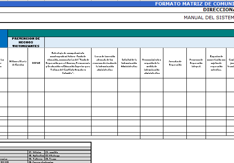Click the 18. Aplicativo legend cell
The image size is (234, 163).
(36, 155)
